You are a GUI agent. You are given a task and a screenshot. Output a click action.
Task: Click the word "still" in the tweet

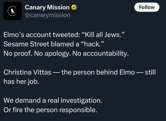[x=150, y=72]
